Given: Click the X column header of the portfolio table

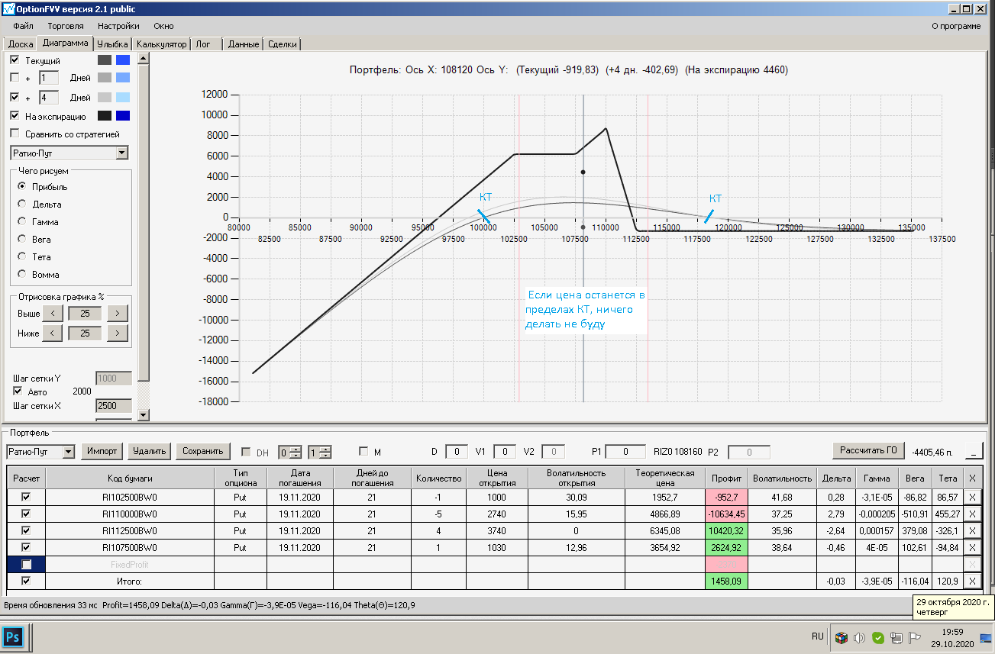Looking at the screenshot, I should click(971, 478).
